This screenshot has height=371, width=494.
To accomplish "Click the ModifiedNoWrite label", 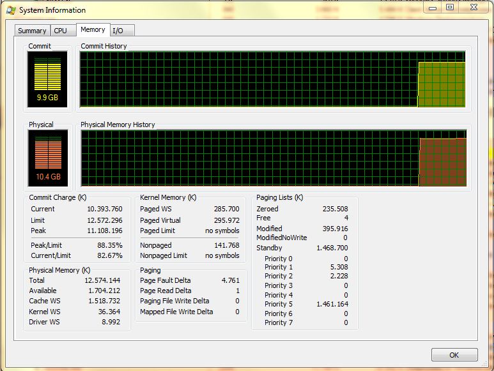I will pos(282,238).
